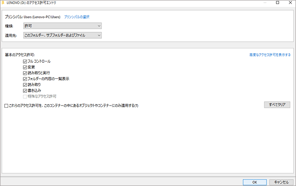Screen dimensions: 296x186
Task: Open the 種類 dropdown showing 許可
Action: [62, 26]
